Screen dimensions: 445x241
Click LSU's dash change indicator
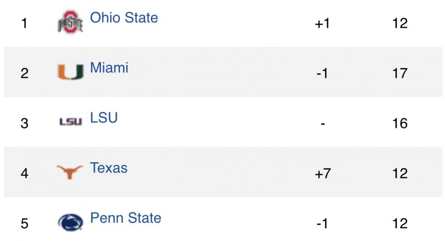click(323, 124)
